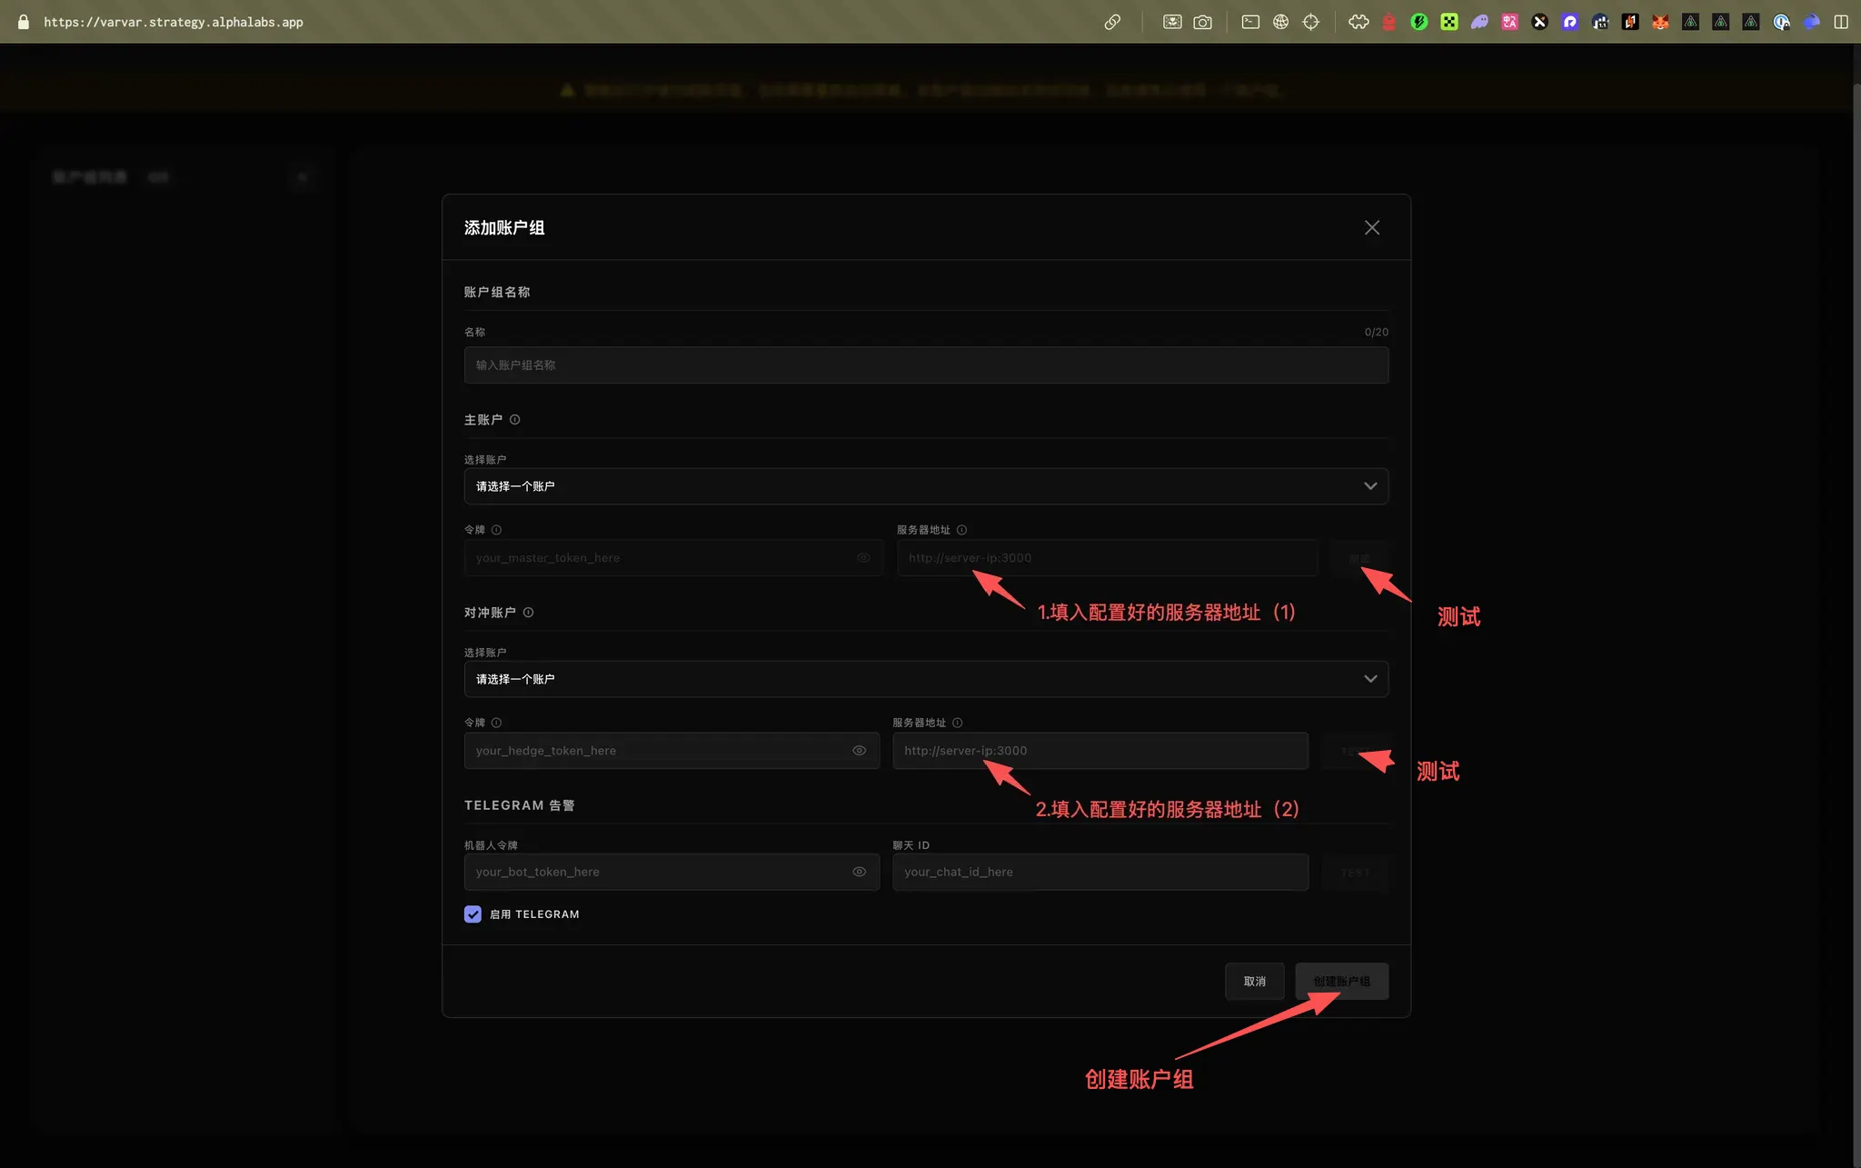This screenshot has height=1168, width=1861.
Task: Uncheck the 启用 TELEGRAM checkbox
Action: tap(473, 914)
